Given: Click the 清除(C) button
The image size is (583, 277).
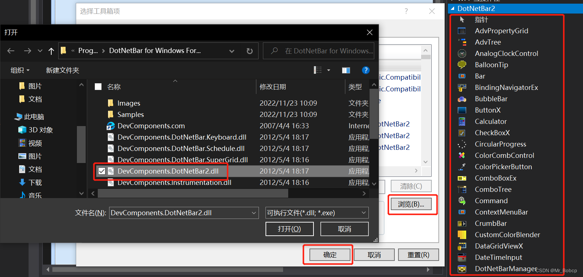Looking at the screenshot, I should pyautogui.click(x=411, y=186).
